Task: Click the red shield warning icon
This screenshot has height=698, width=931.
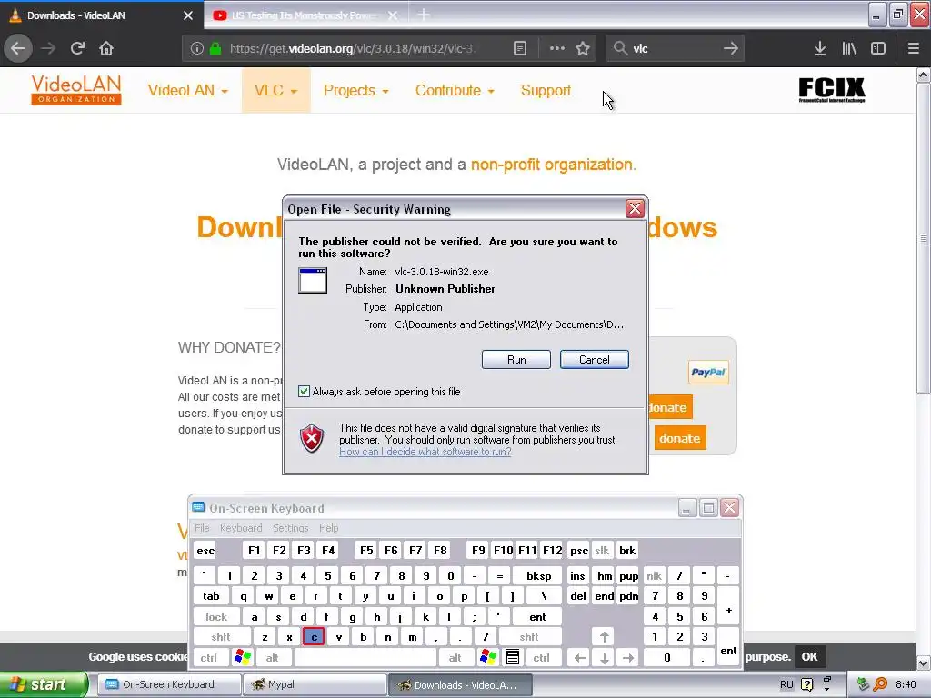Action: coord(312,439)
